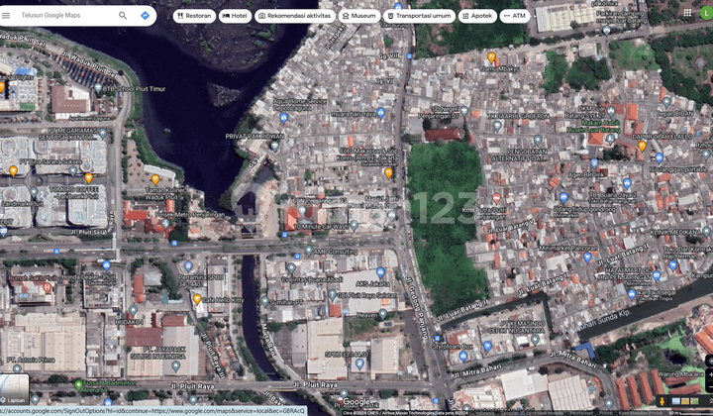Select the PT. JAYAPACK SOLUSI INTERNUSA pin
This screenshot has height=416, width=713.
point(175,365)
